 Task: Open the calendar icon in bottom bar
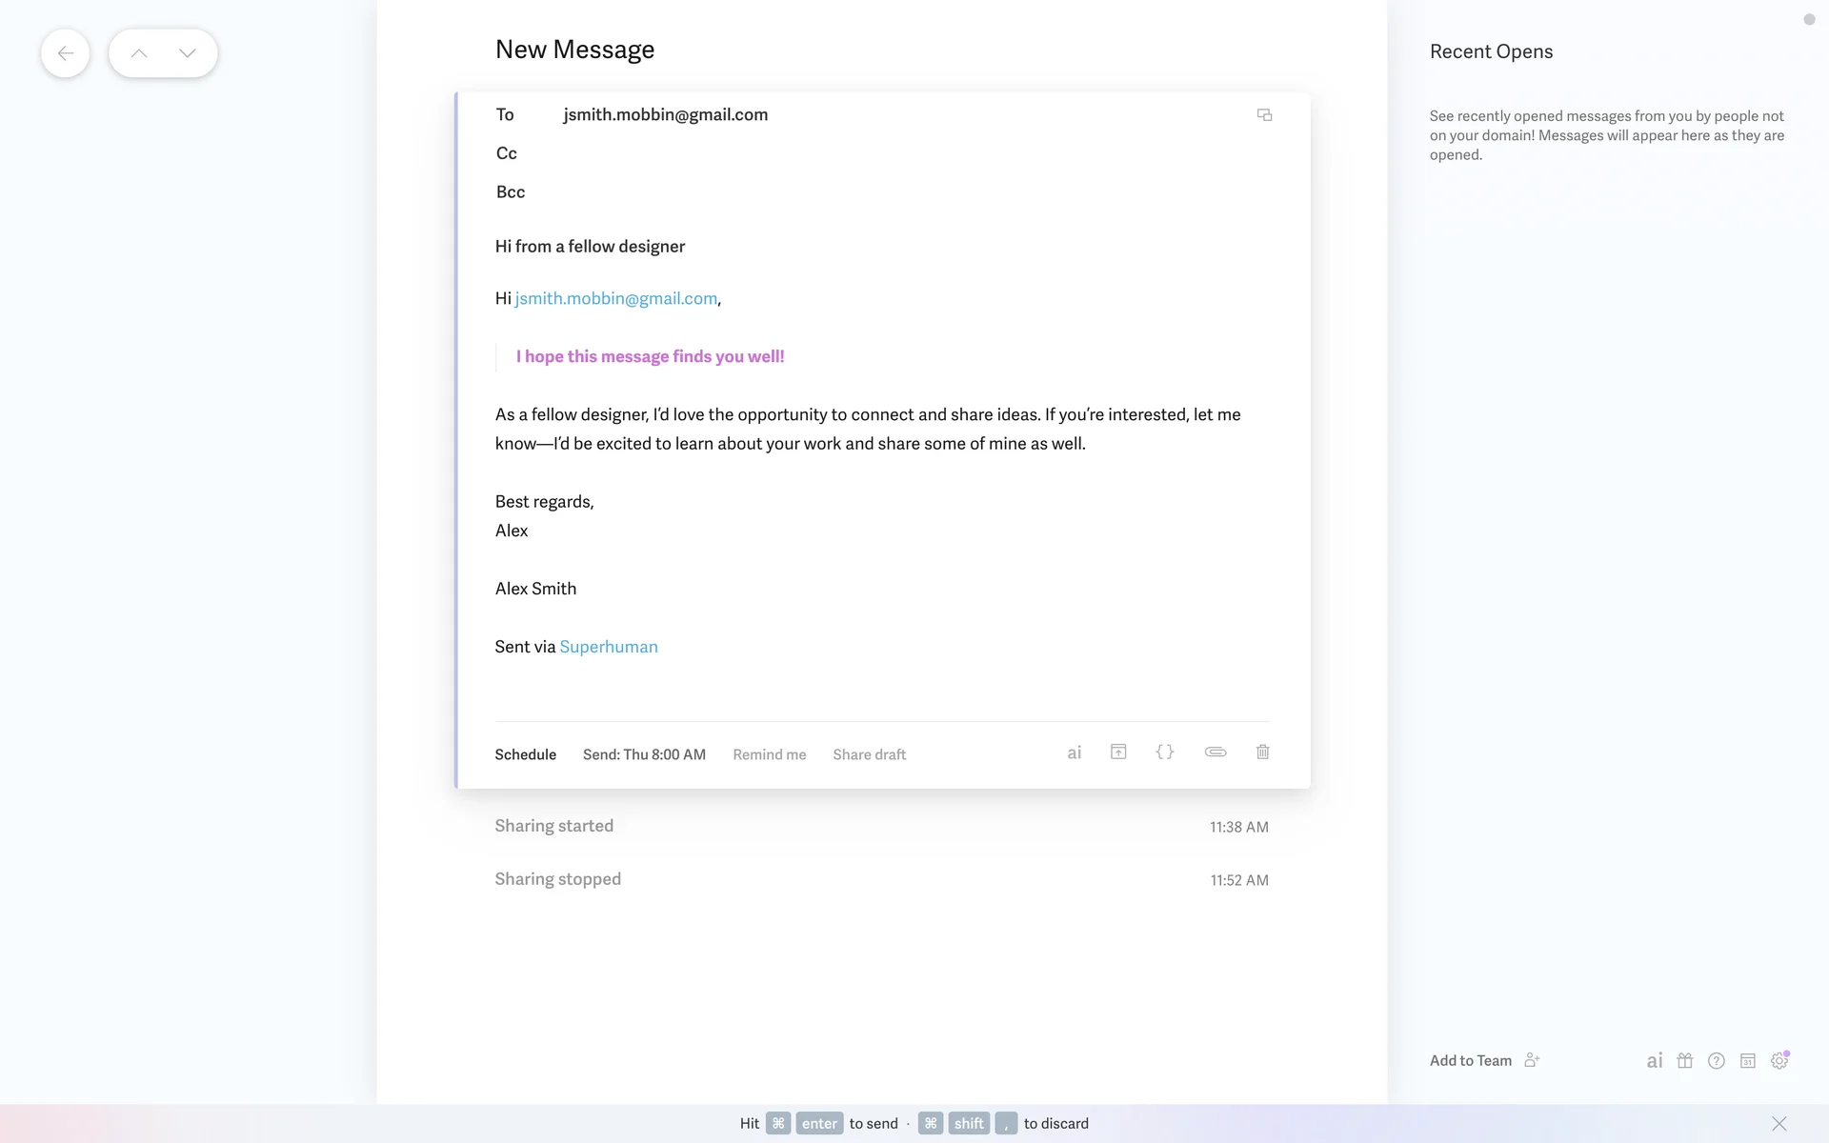pyautogui.click(x=1747, y=1060)
